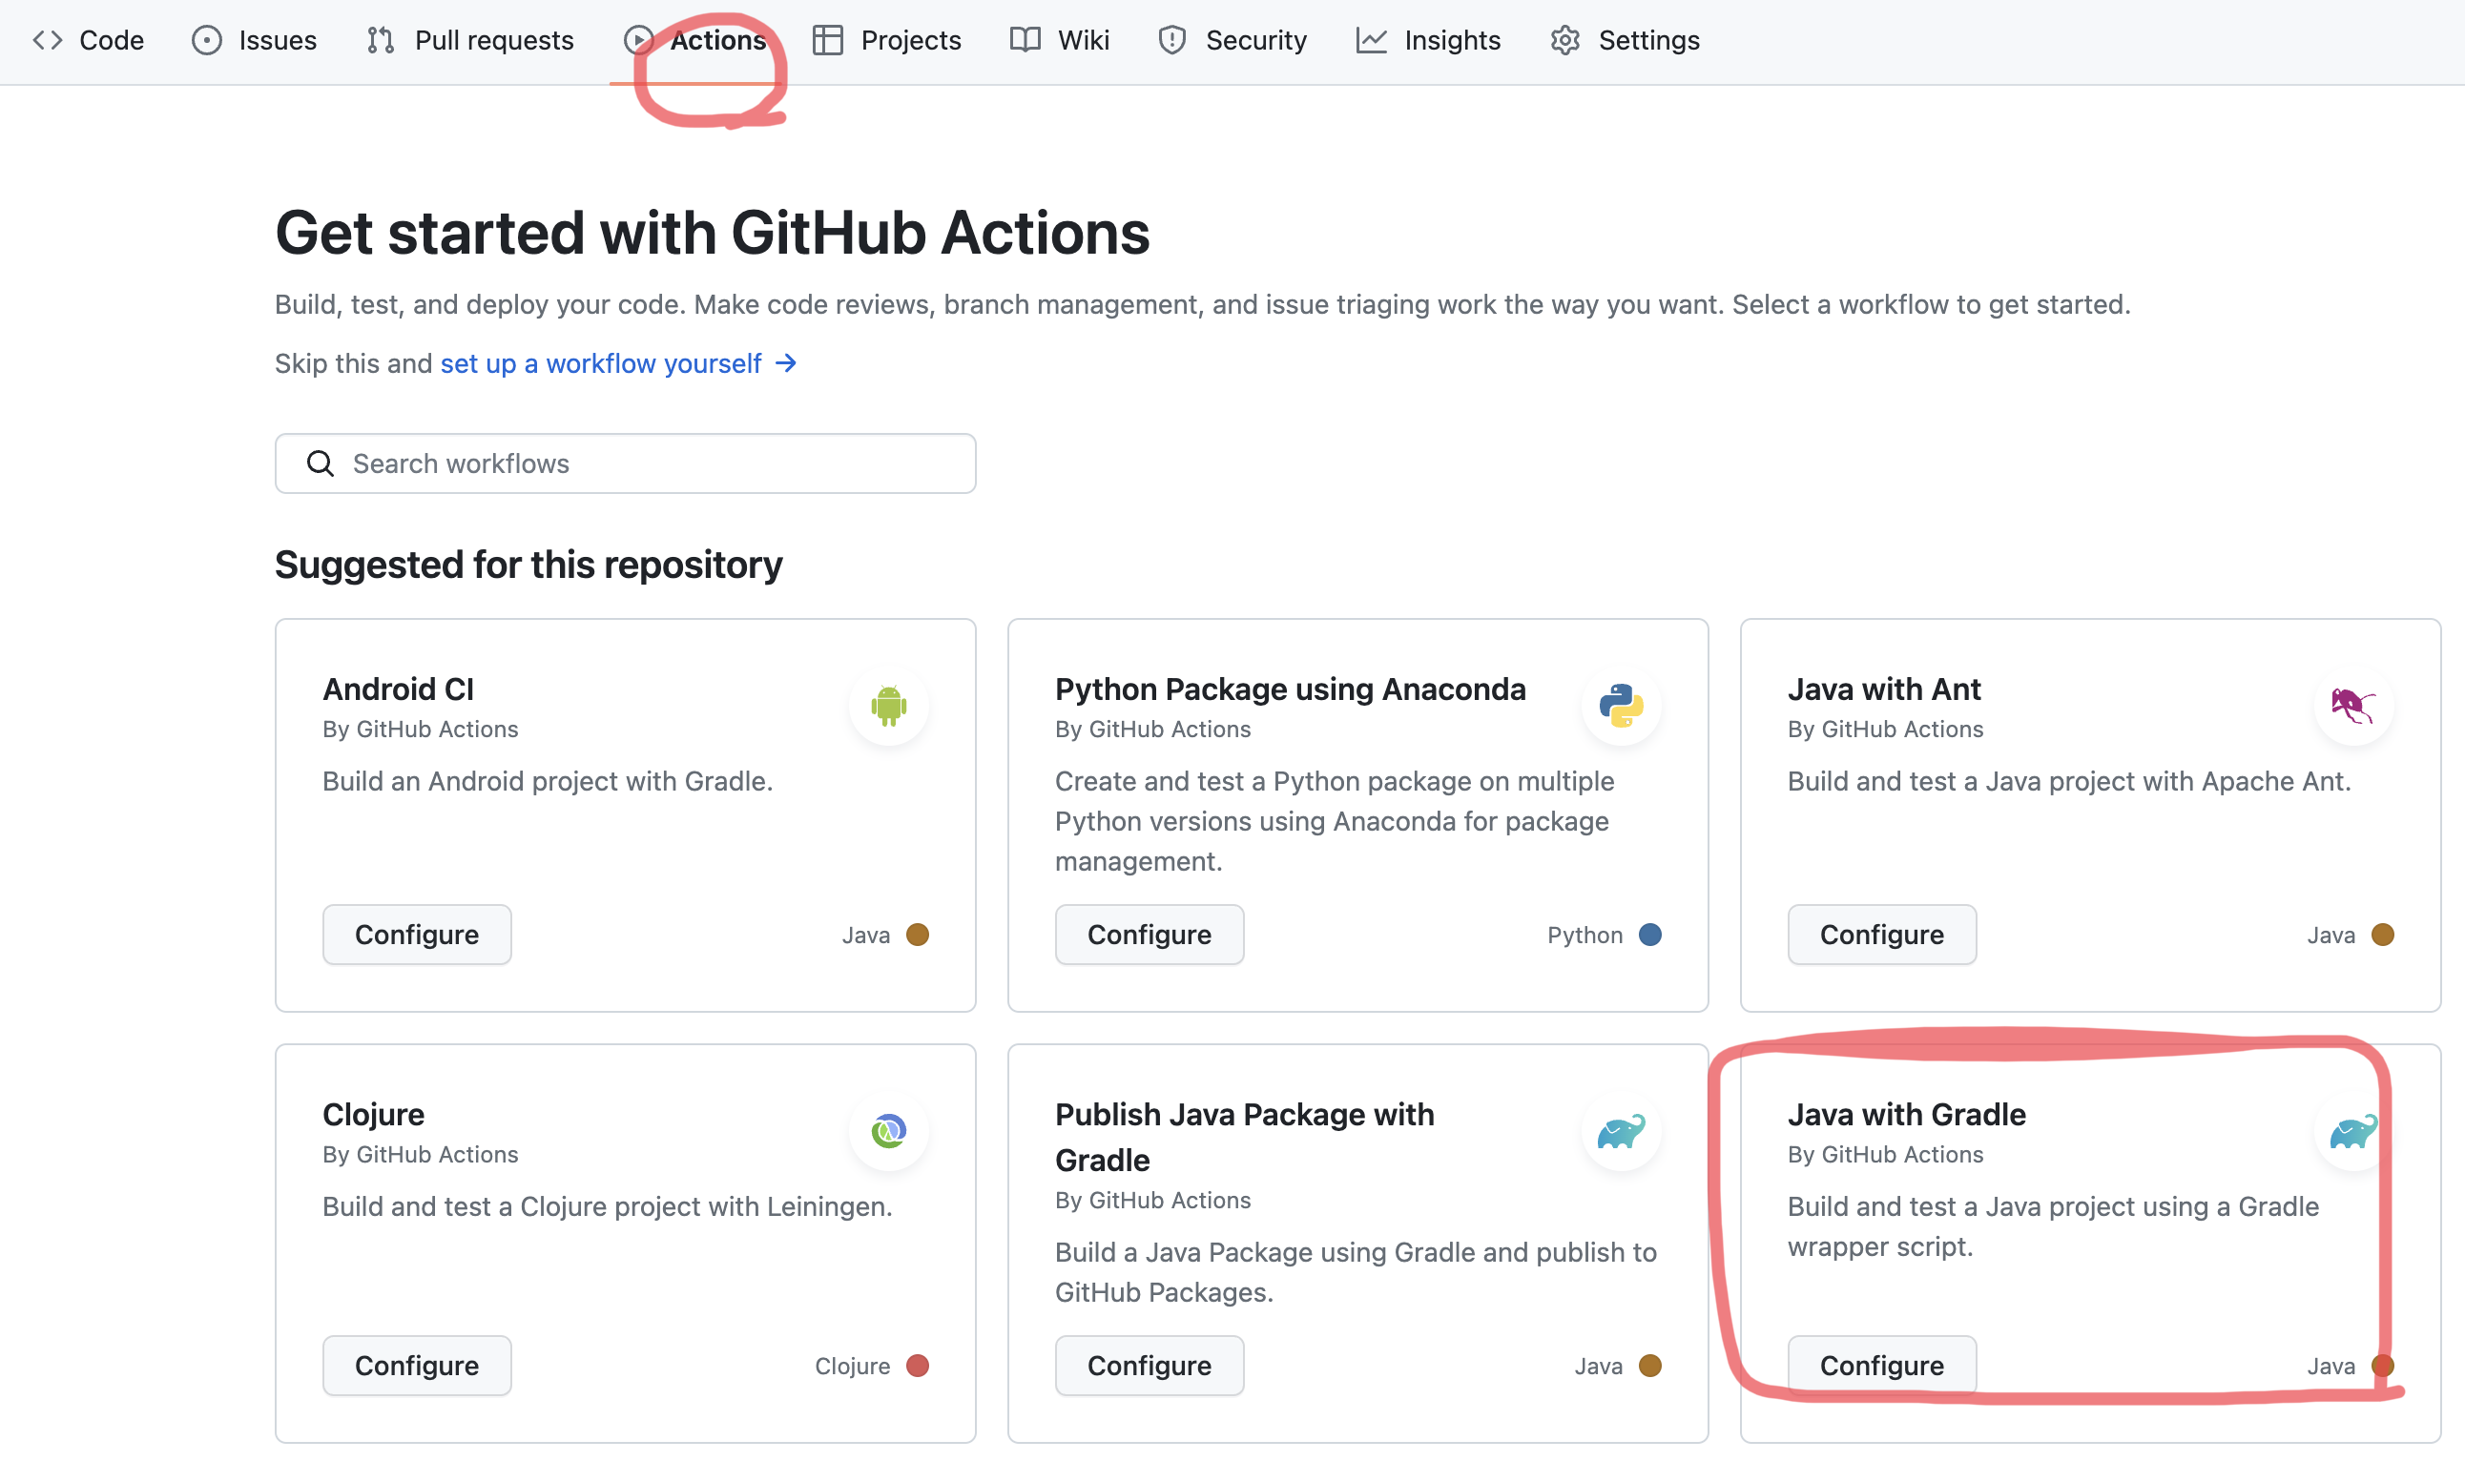Viewport: 2465px width, 1461px height.
Task: Click the Settings gear icon
Action: click(x=1564, y=40)
